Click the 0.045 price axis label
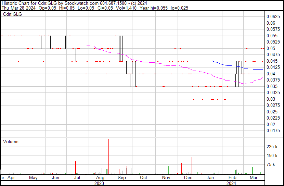 click(x=272, y=61)
